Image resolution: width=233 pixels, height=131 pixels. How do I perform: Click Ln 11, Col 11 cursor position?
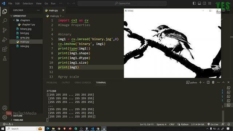click(146, 124)
